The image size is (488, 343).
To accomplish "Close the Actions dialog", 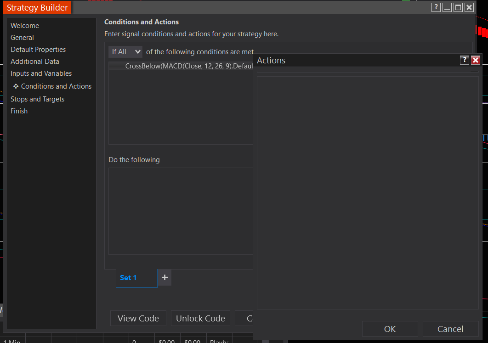I will pyautogui.click(x=476, y=60).
